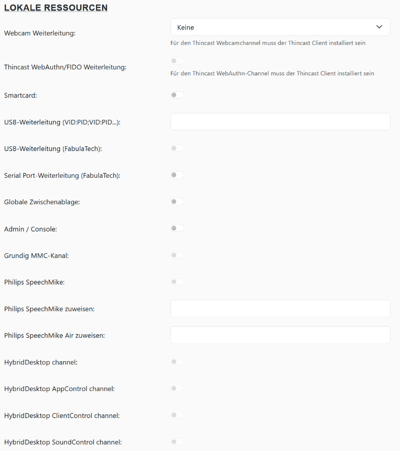Click the USB-Weiterleitung VID:PID input field

point(280,122)
